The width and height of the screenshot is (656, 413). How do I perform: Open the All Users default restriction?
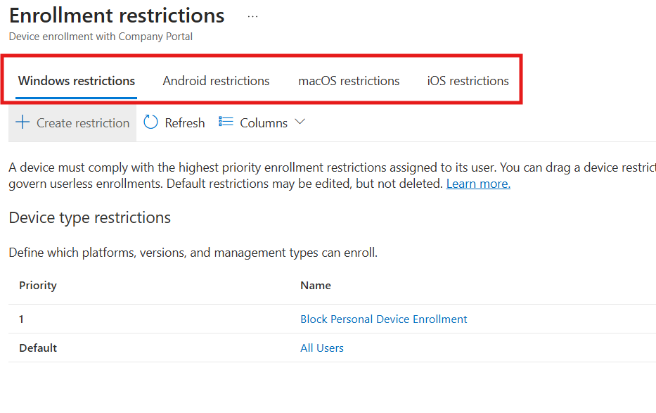pos(322,348)
